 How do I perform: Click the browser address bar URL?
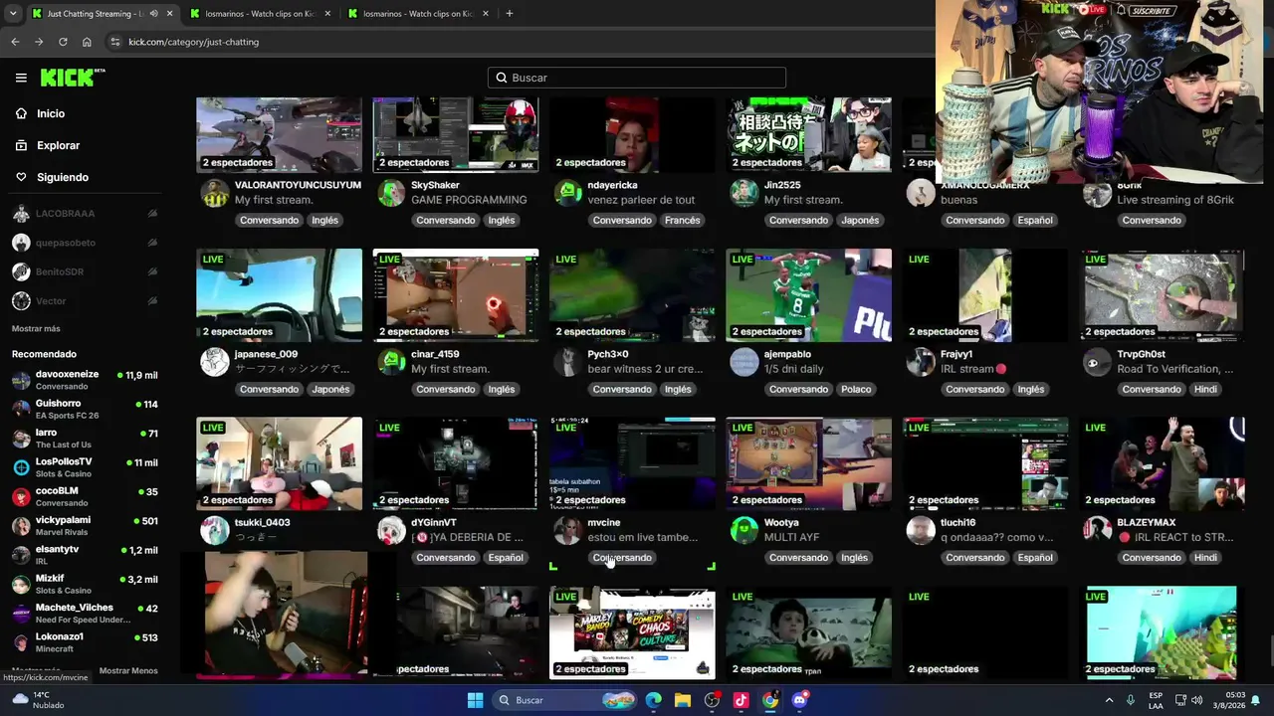(x=193, y=42)
